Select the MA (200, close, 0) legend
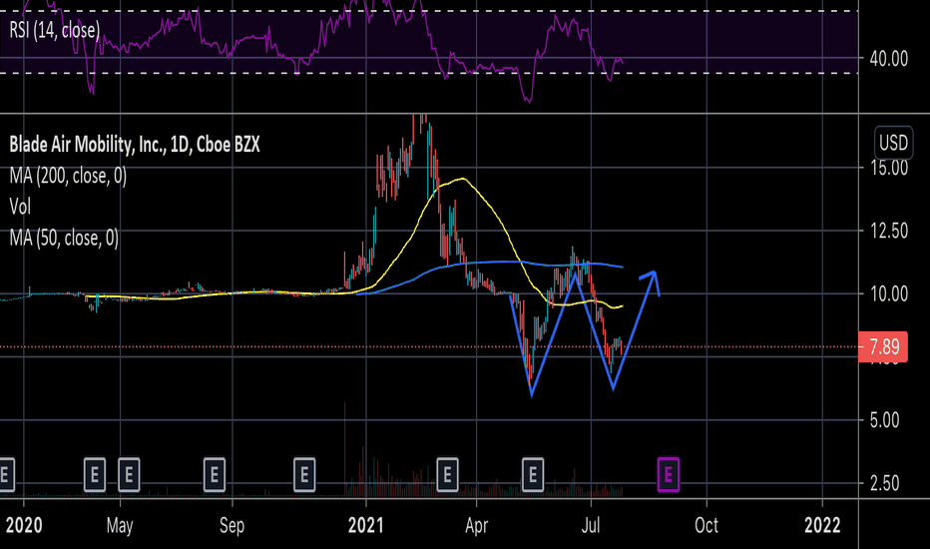Screen dimensions: 930x549 pyautogui.click(x=68, y=176)
